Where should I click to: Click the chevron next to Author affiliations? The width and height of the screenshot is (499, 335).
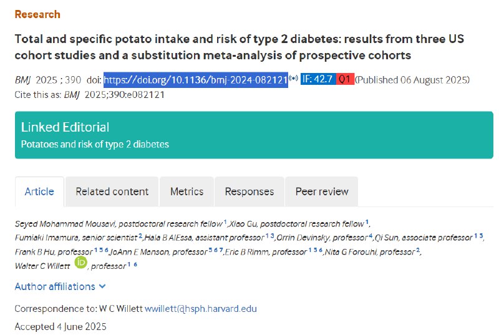pos(102,286)
